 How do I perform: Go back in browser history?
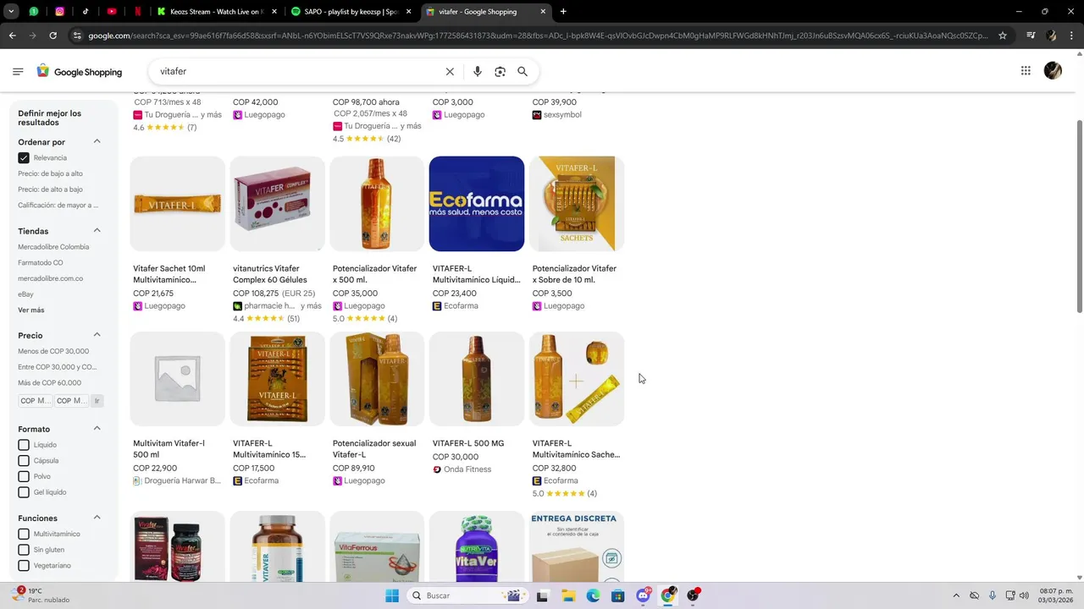[x=12, y=36]
